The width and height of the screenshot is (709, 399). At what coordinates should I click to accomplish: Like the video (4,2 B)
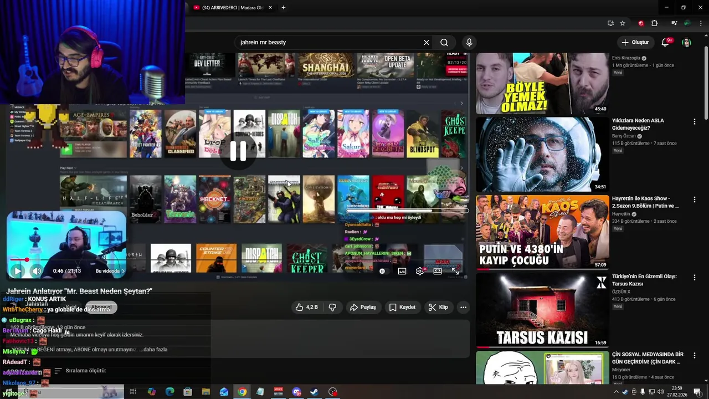tap(306, 307)
